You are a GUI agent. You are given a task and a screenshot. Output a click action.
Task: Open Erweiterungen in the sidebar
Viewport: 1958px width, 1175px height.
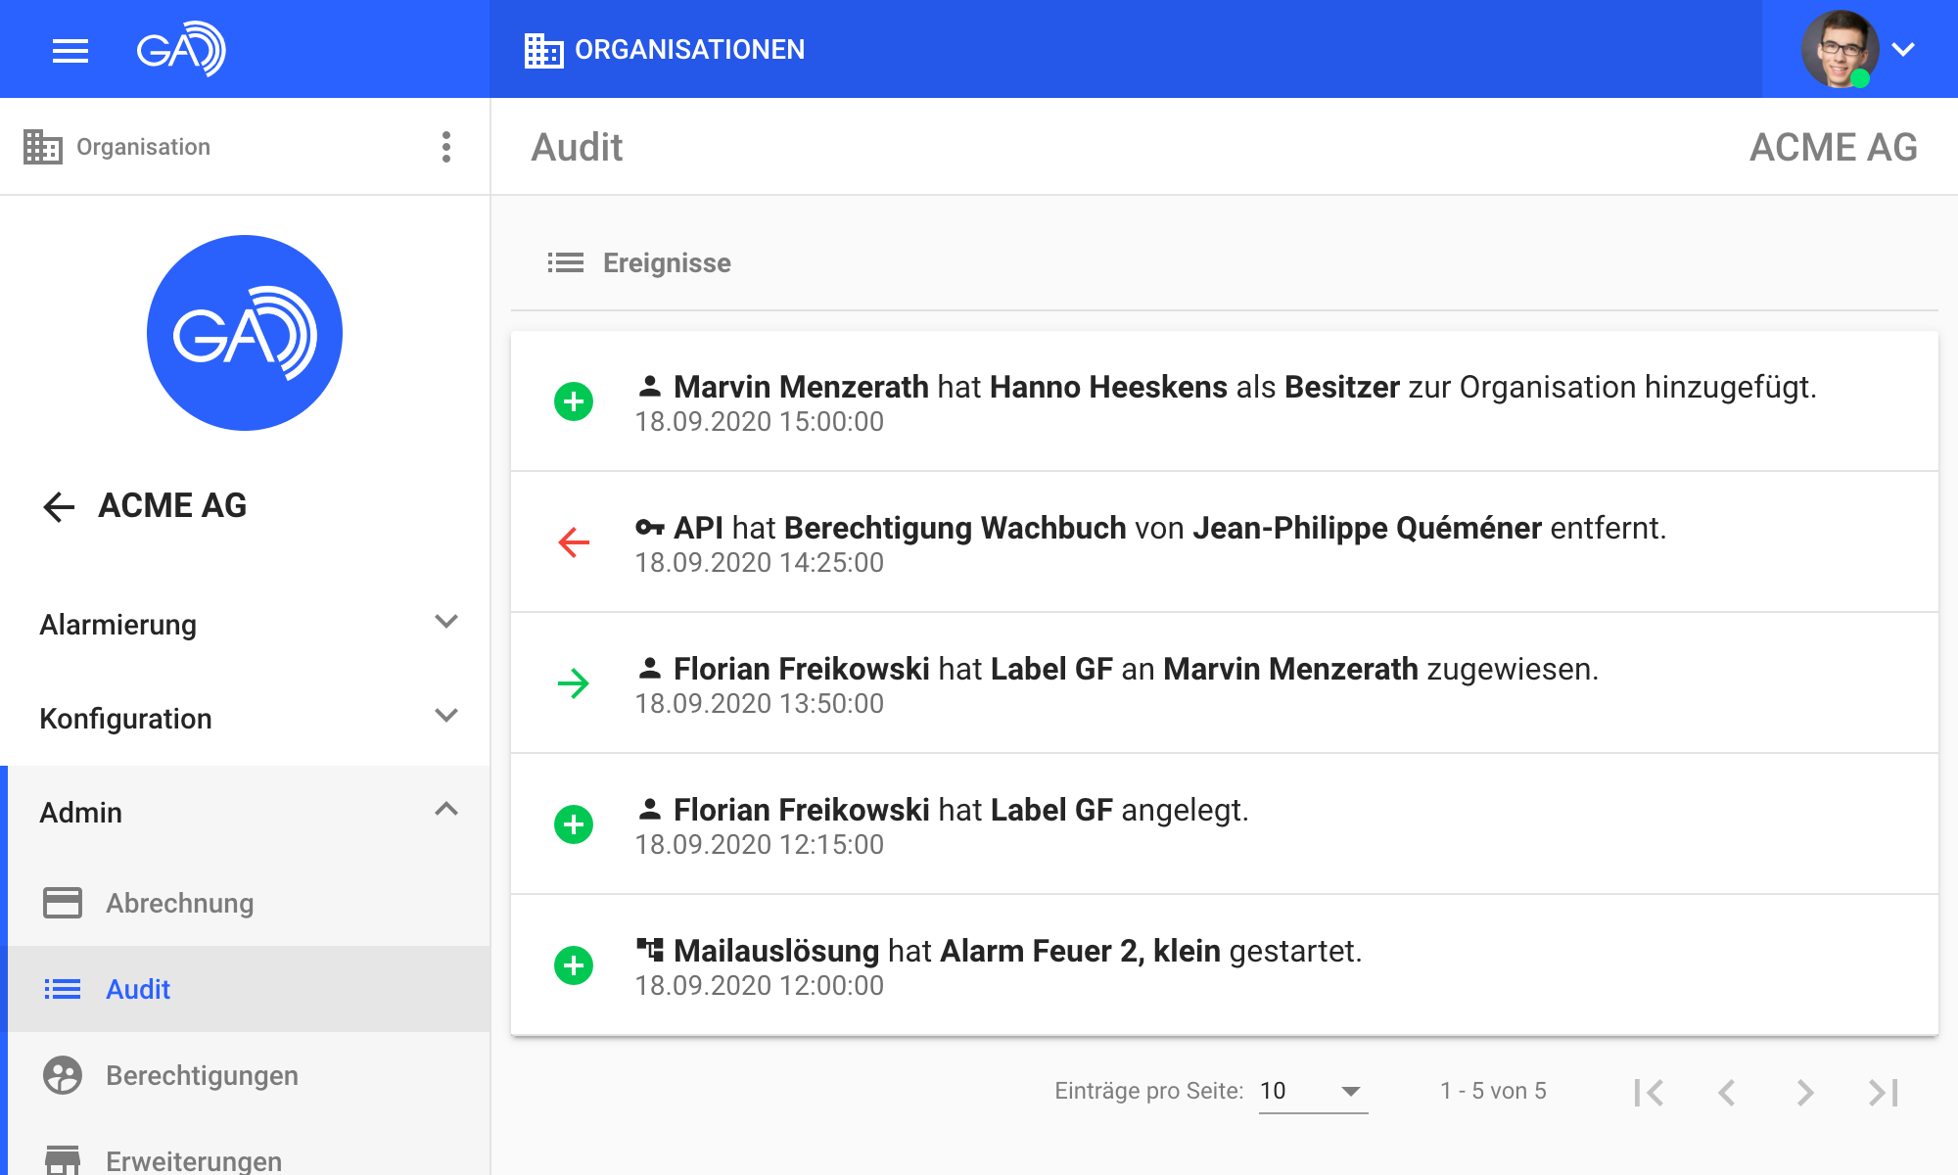tap(193, 1160)
